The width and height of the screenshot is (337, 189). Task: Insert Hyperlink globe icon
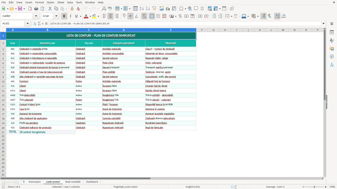click(x=190, y=9)
